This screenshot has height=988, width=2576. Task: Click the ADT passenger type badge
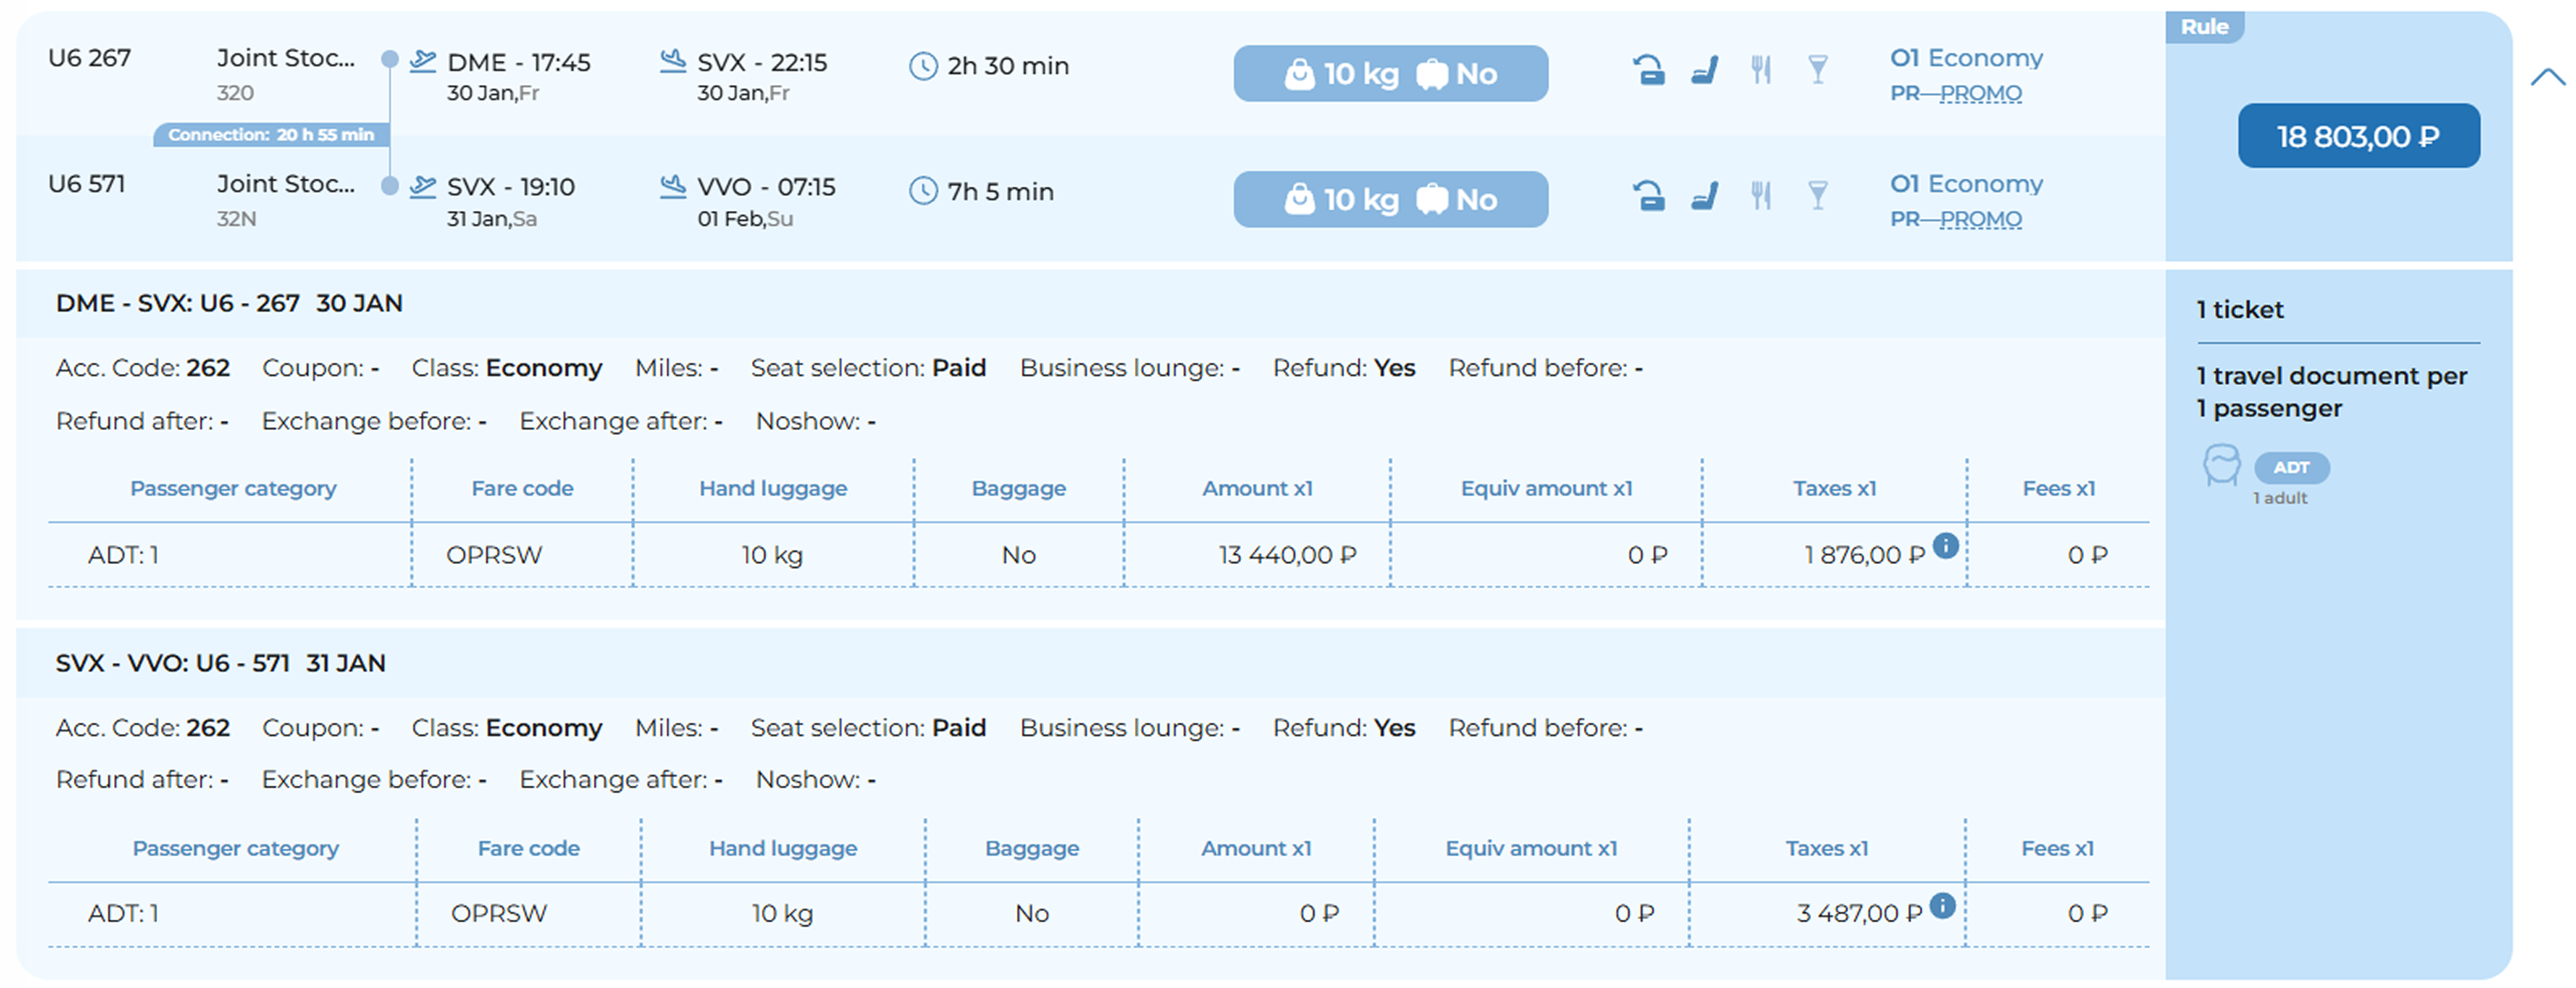click(x=2291, y=467)
